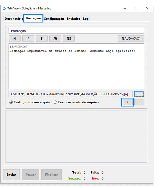Apply strikethrough with S button
The width and height of the screenshot is (162, 188).
pos(42,39)
